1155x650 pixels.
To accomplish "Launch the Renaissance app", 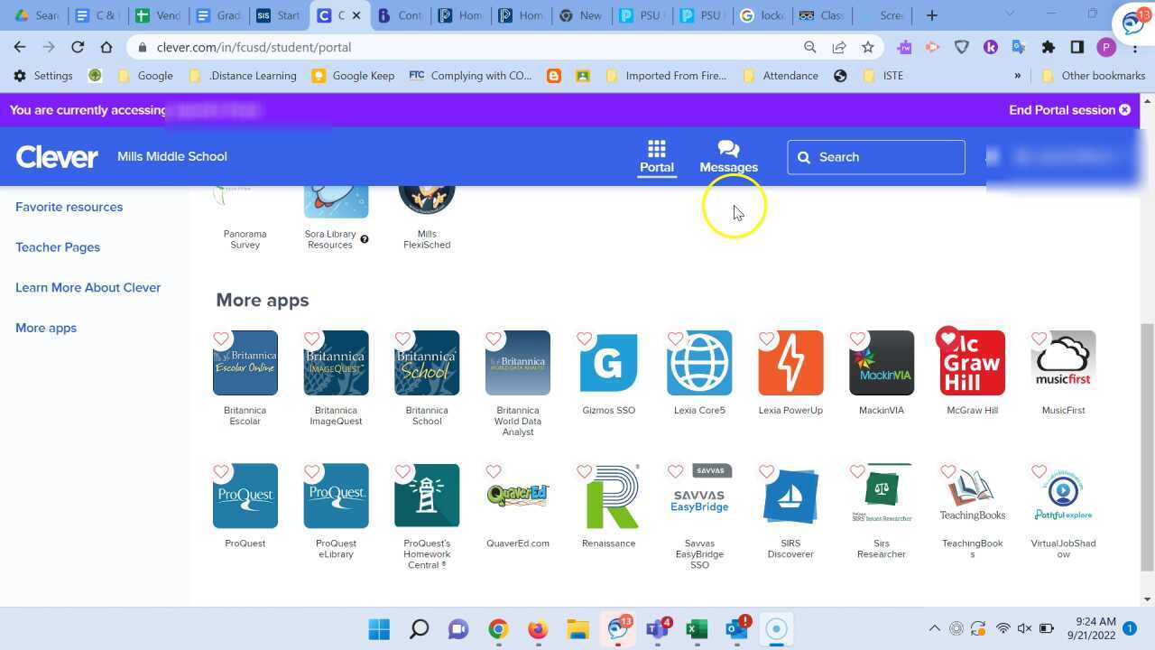I will click(608, 495).
